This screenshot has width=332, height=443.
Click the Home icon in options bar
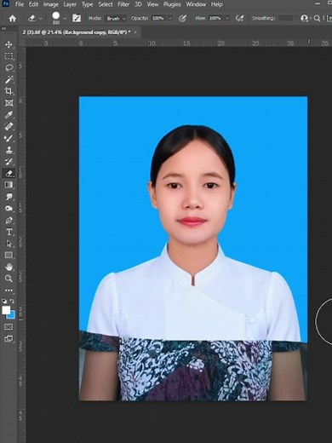pyautogui.click(x=12, y=19)
